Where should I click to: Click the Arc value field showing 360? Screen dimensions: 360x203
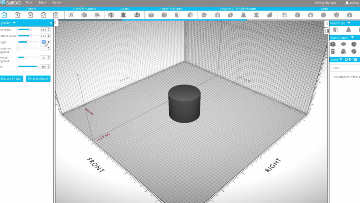(x=44, y=67)
